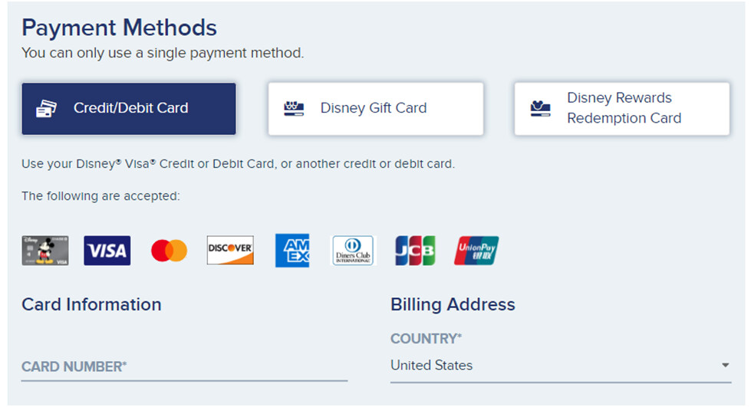Click the Payment Methods heading

click(x=119, y=28)
